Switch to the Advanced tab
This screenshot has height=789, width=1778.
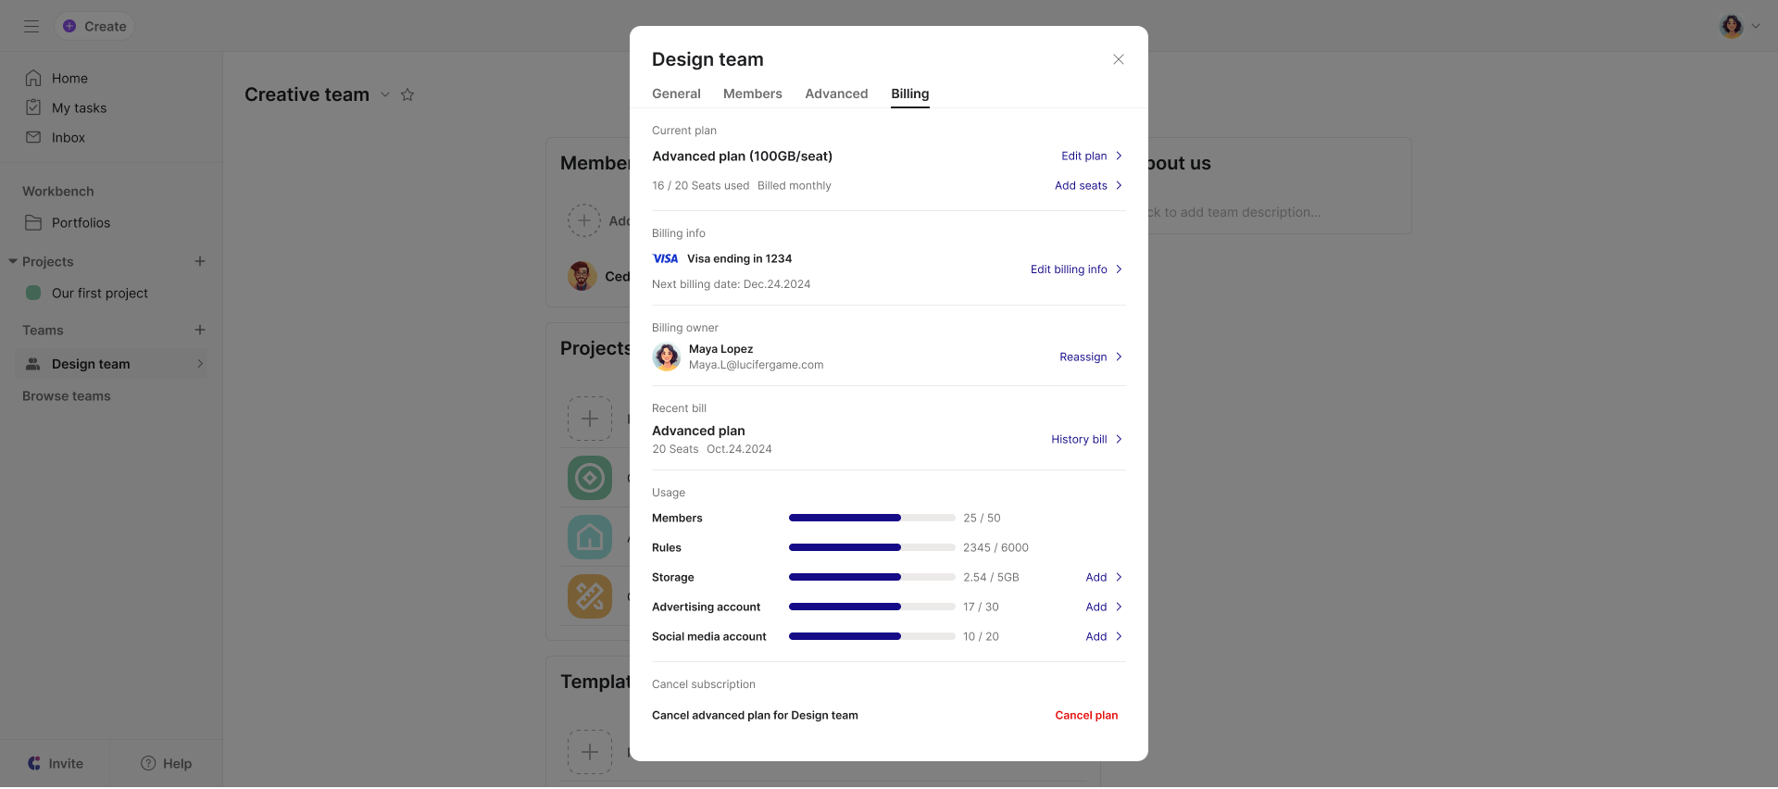pos(836,94)
